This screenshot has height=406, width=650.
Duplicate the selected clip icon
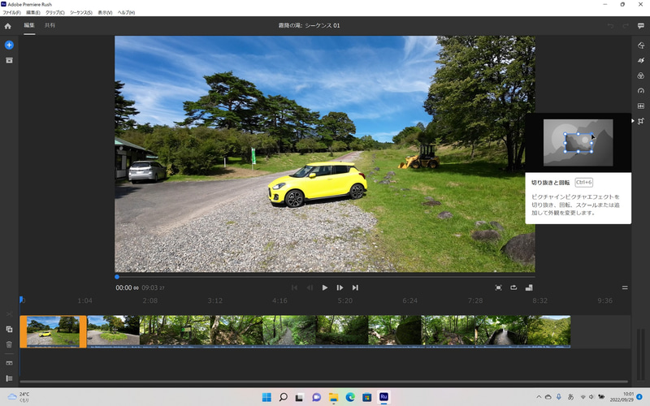coord(9,330)
